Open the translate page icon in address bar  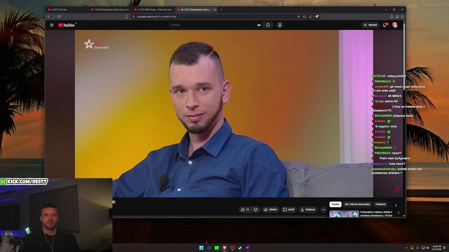click(x=299, y=16)
